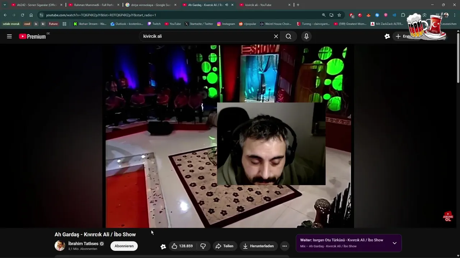Install app icon in address bar
The image size is (460, 258).
(x=331, y=15)
